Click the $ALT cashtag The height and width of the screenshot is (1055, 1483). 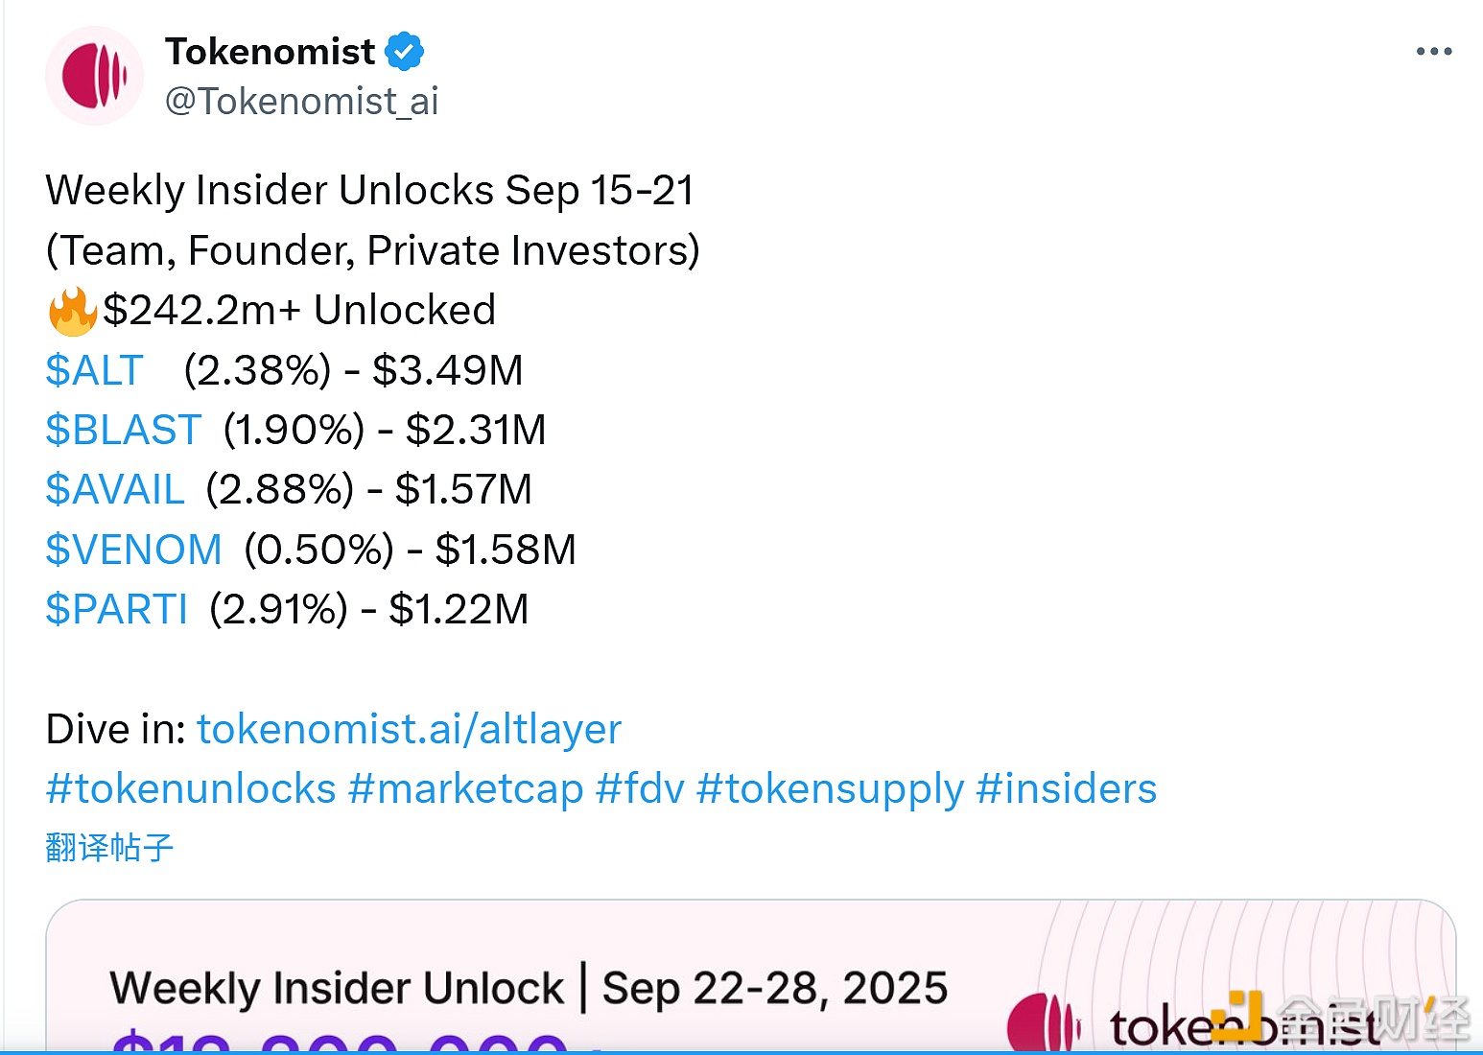94,370
